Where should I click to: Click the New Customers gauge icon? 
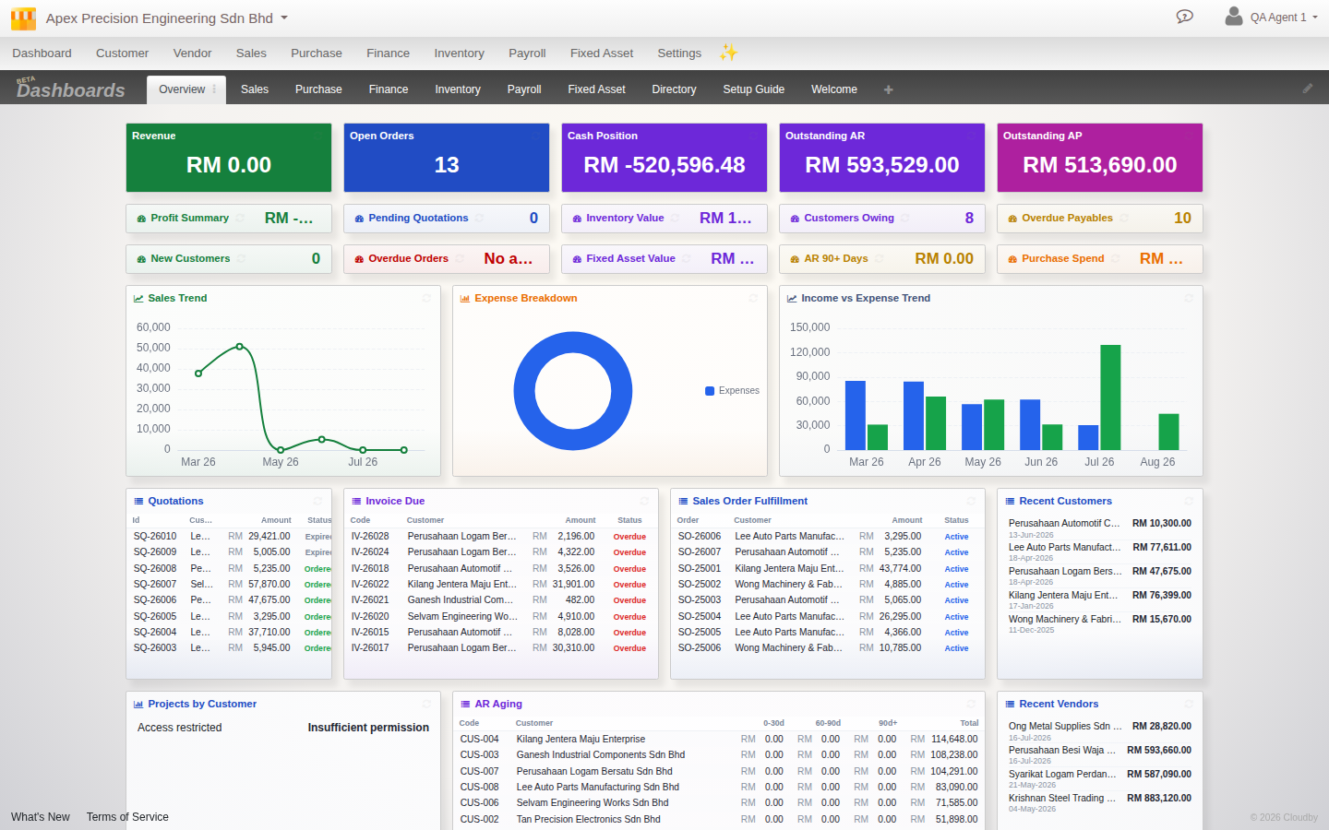(141, 259)
